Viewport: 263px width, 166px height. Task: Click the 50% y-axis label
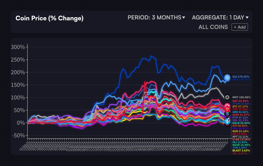(x=19, y=110)
